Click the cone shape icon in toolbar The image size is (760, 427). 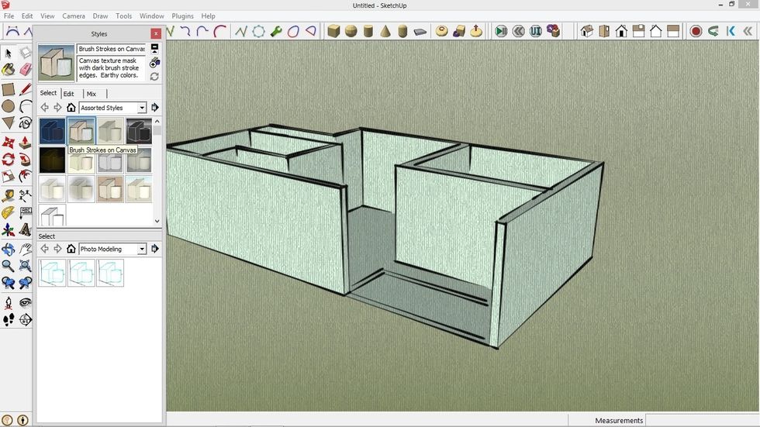coord(385,32)
